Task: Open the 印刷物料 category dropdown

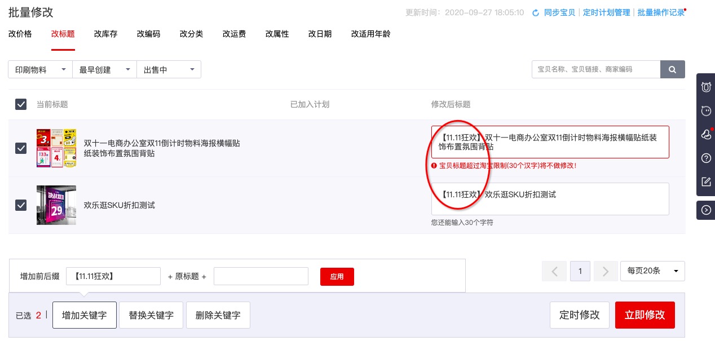Action: 40,70
